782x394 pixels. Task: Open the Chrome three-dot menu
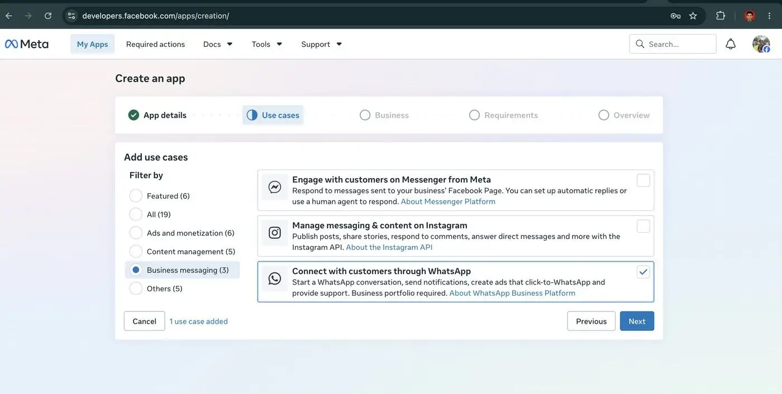pos(770,16)
